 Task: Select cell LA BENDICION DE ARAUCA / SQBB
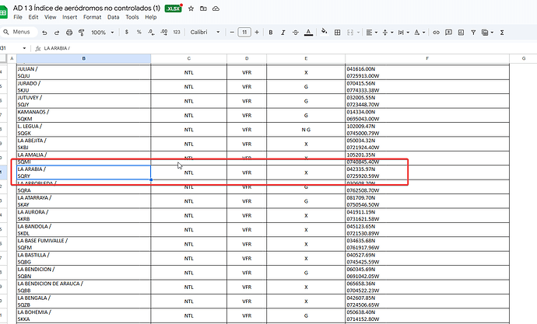[83, 287]
